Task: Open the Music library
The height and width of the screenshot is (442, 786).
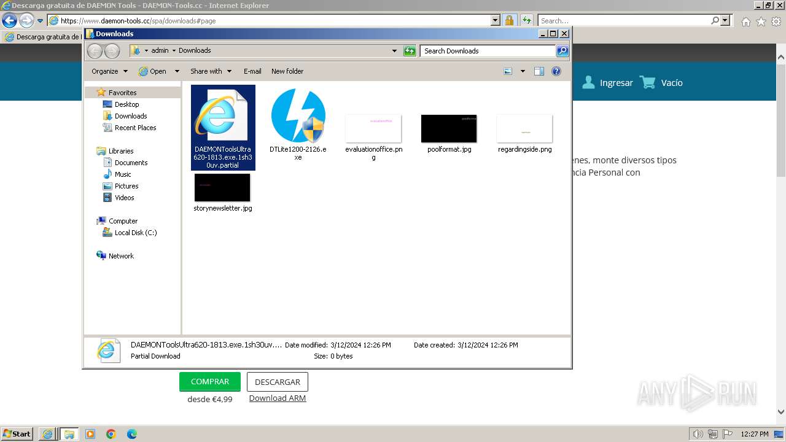Action: tap(123, 174)
